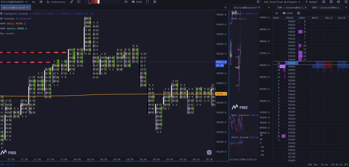Click the MMT v2.0.2 version label

tap(7, 164)
